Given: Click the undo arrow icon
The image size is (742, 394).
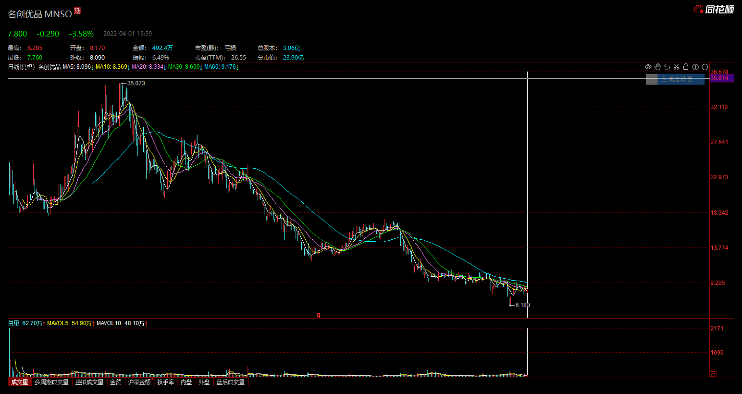Looking at the screenshot, I should pyautogui.click(x=667, y=67).
